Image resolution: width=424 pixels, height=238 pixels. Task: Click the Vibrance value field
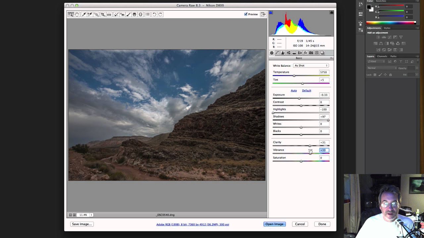[324, 150]
